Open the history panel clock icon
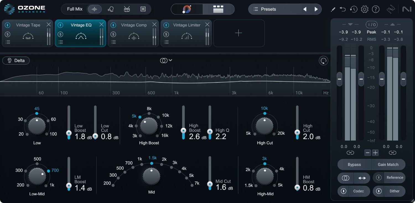 tap(354, 9)
